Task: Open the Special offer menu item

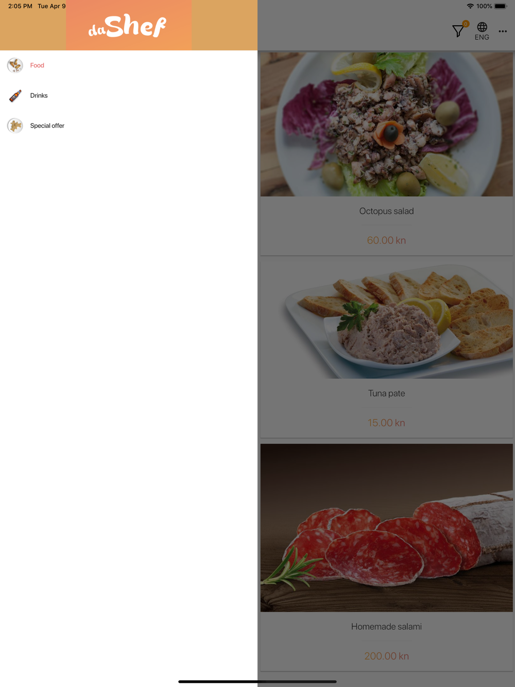Action: click(129, 126)
